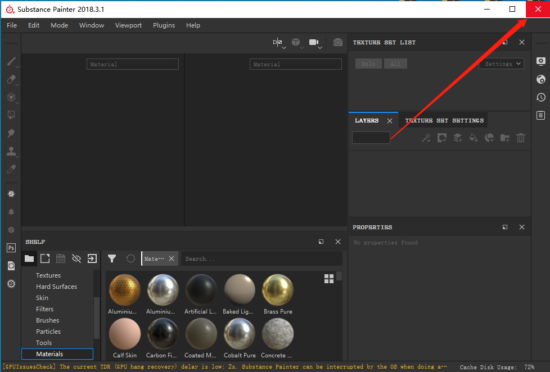Switch shelf thumbnails with grid view icon

click(x=329, y=279)
